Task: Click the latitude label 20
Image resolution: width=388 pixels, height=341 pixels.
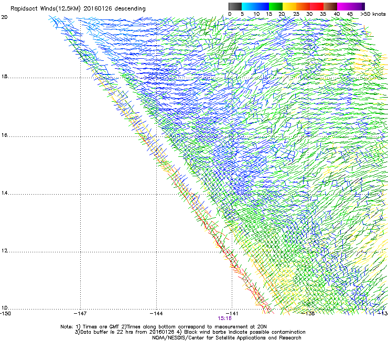Action: click(4, 17)
